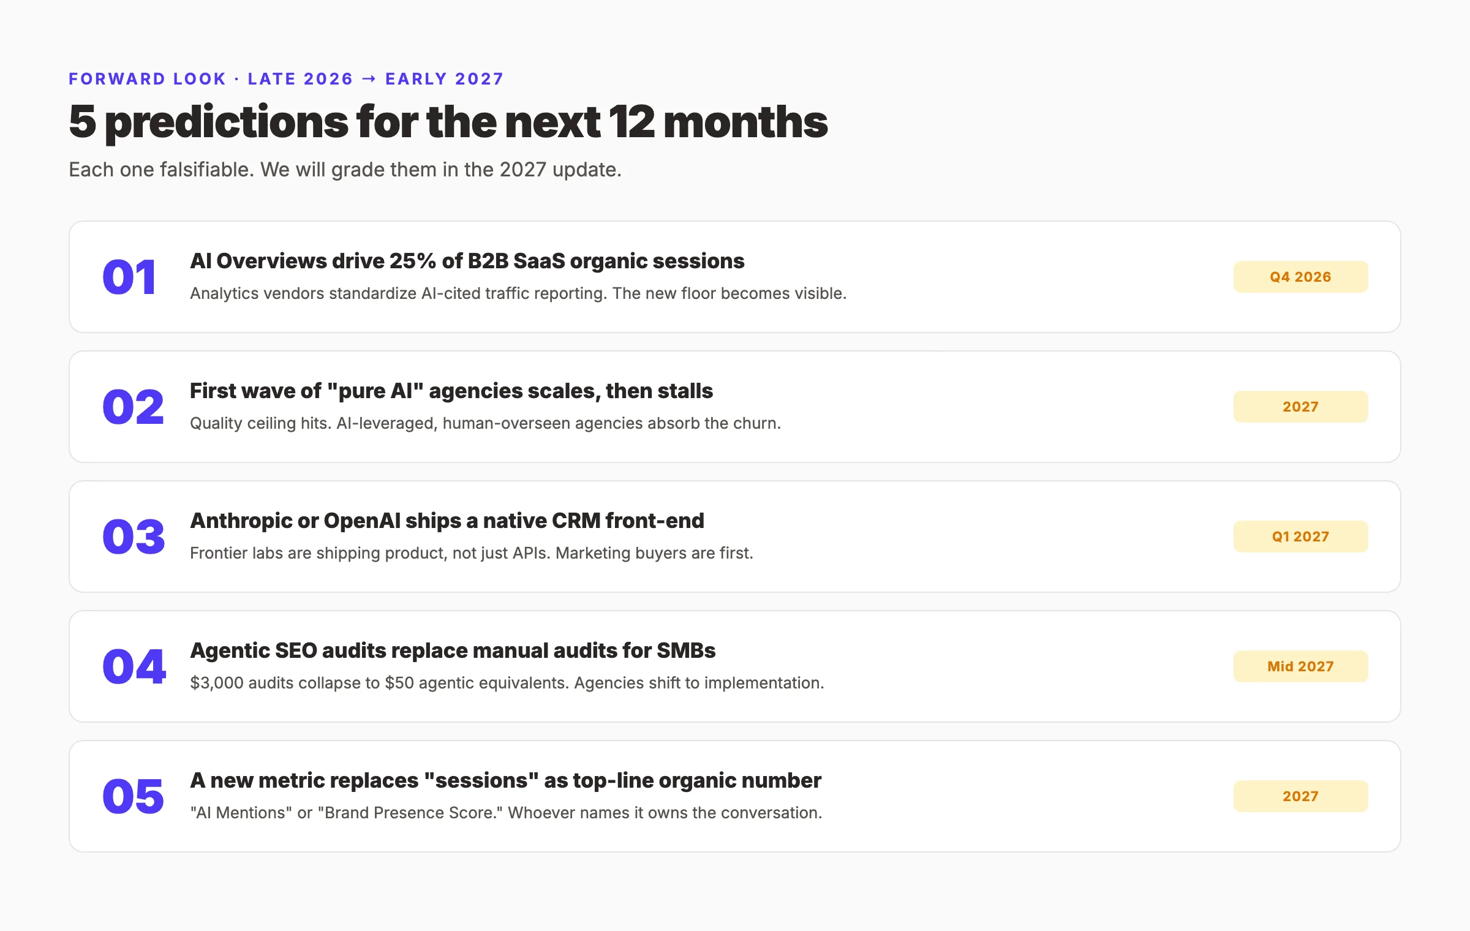Open Agentic SEO audits replace manual title
1470x931 pixels.
(453, 650)
